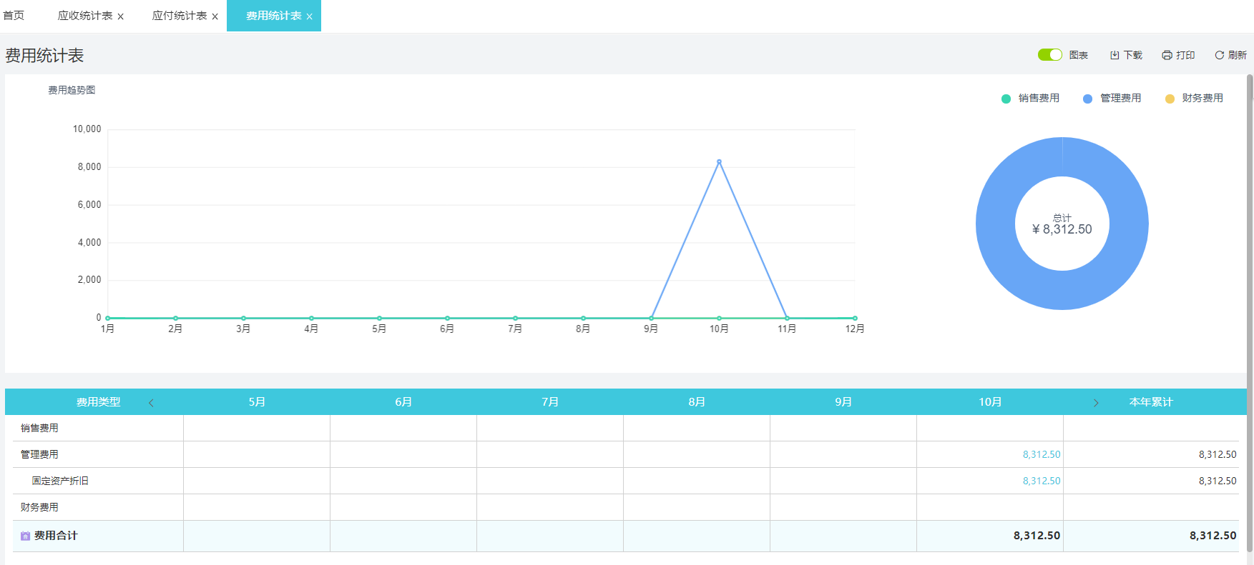The image size is (1254, 565).
Task: Click the 10月 column header
Action: click(990, 402)
